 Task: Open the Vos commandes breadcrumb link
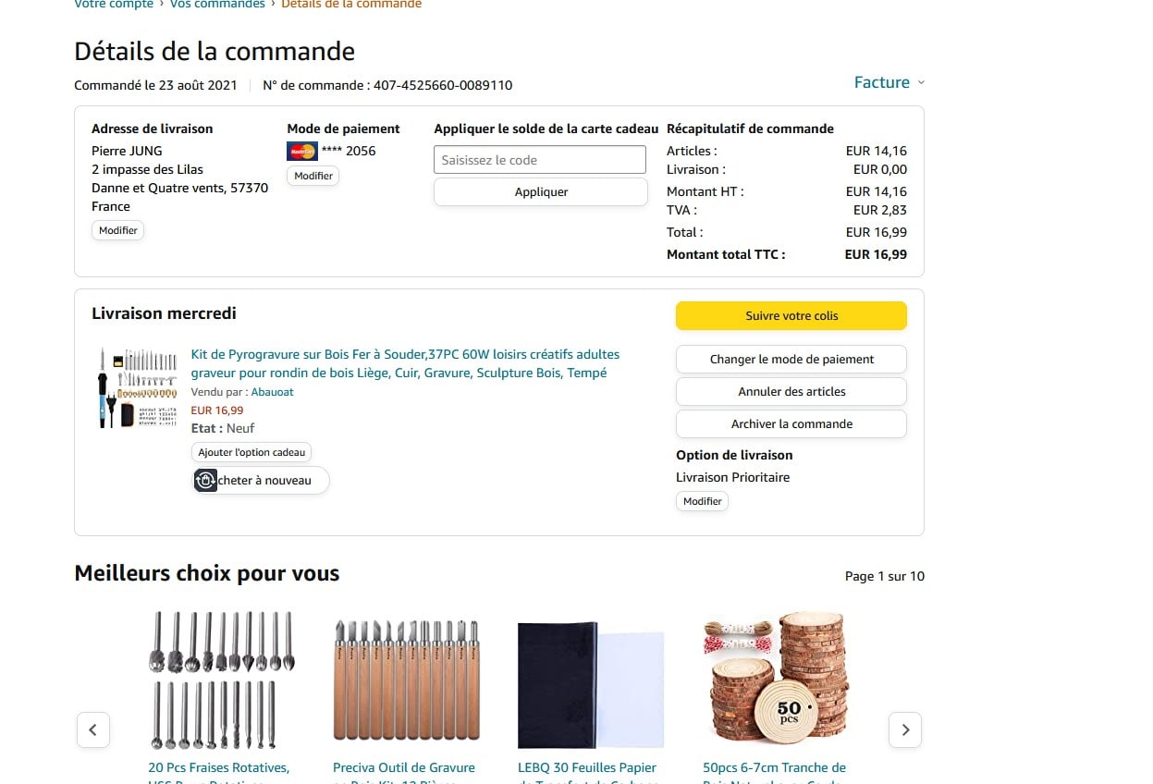217,5
